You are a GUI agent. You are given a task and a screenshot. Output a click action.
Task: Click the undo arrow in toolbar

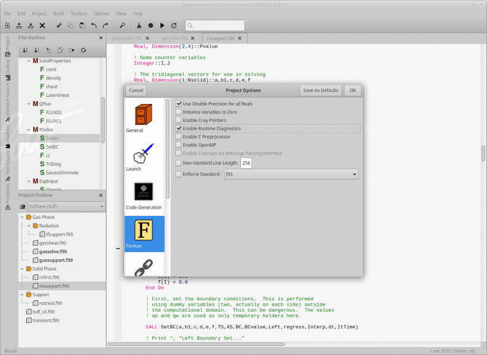click(94, 26)
